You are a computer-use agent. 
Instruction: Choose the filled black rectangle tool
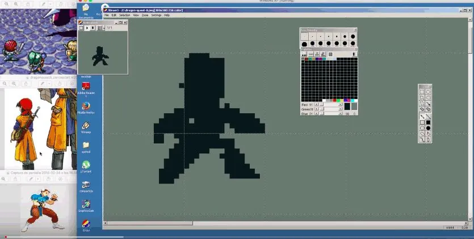tap(428, 122)
